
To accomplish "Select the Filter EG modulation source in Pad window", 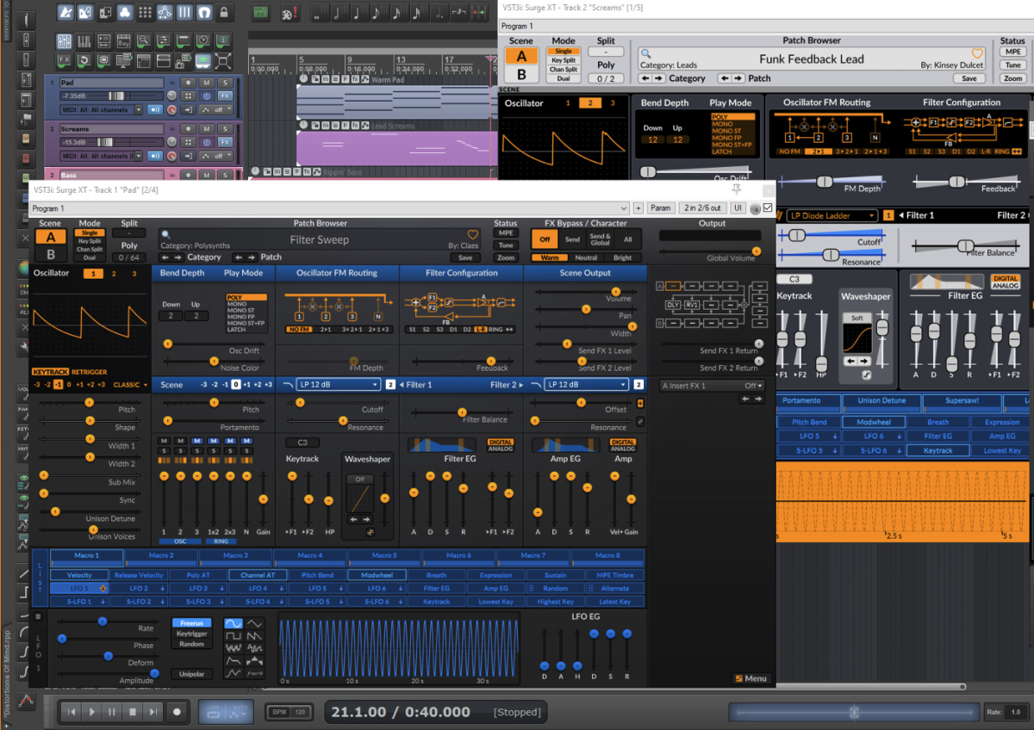I will [x=436, y=589].
